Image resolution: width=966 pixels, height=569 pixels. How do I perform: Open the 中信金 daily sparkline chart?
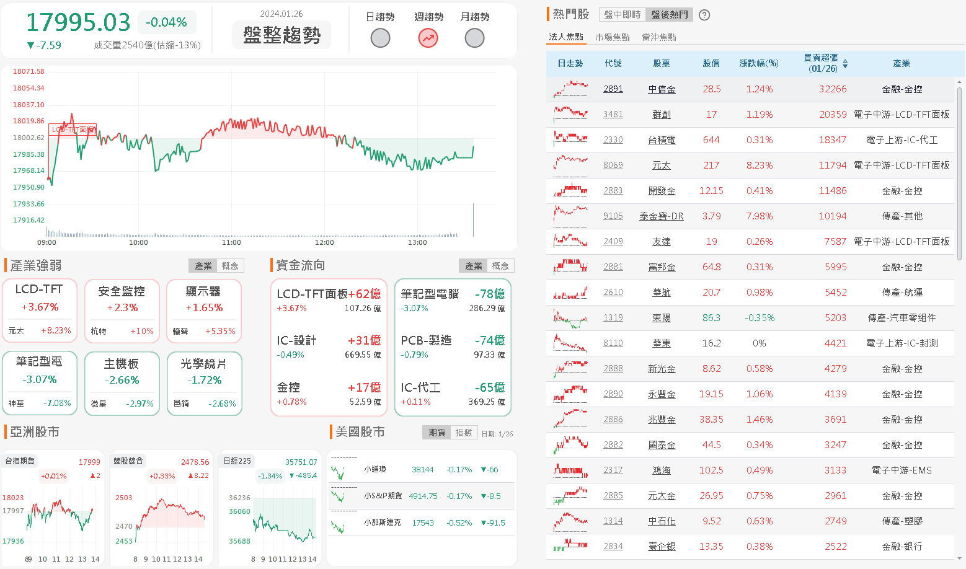(x=570, y=89)
